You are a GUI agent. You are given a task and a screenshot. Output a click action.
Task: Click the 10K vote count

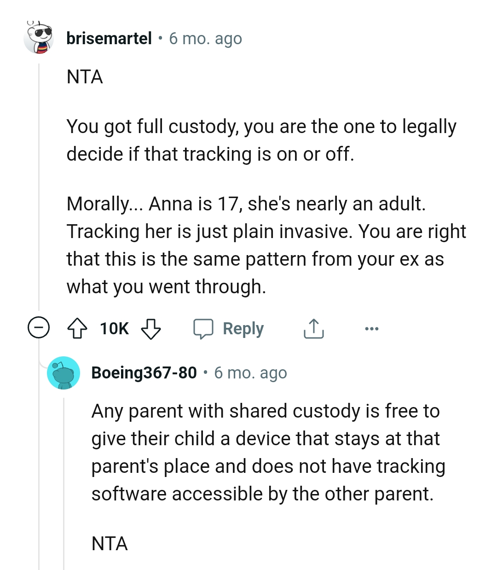point(113,328)
